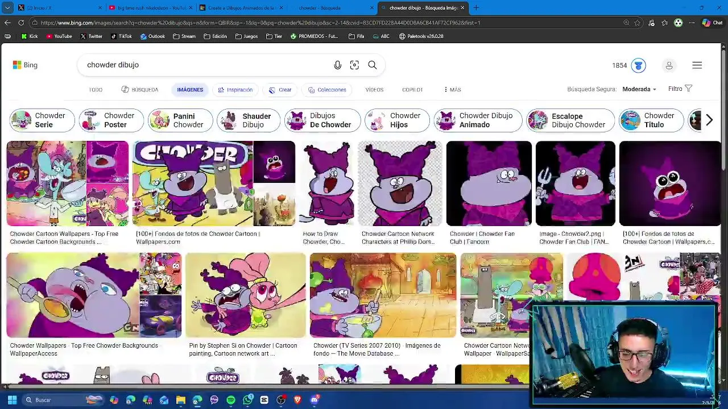Open File Explorer from the taskbar

181,400
